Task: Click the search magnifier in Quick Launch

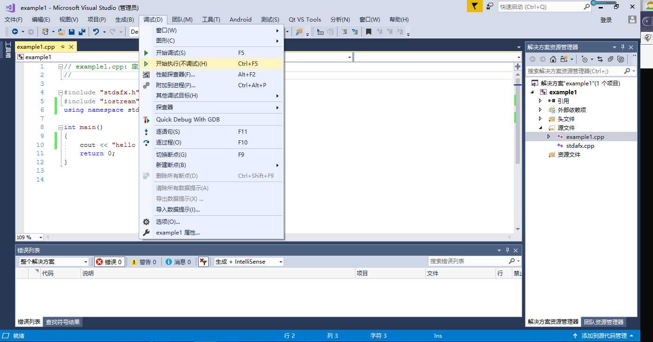Action: [x=586, y=7]
